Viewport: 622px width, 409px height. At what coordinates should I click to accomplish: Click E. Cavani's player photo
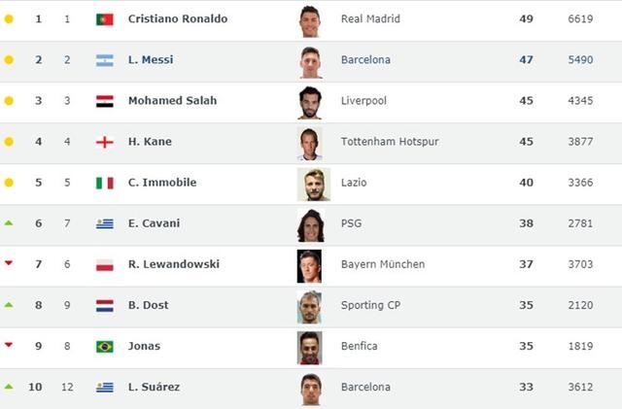tap(310, 224)
